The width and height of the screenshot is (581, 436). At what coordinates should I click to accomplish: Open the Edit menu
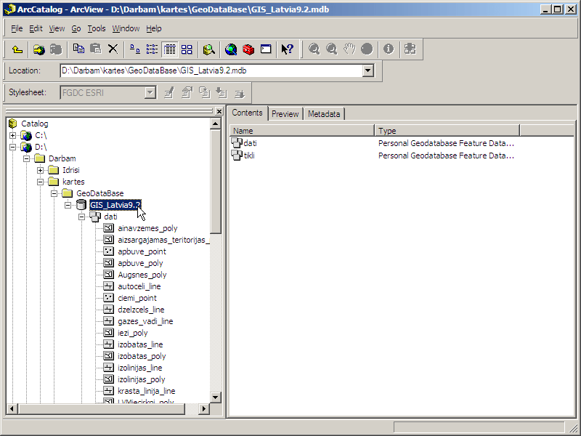click(x=36, y=28)
